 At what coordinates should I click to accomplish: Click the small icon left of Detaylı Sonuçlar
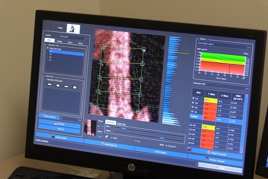(189, 149)
